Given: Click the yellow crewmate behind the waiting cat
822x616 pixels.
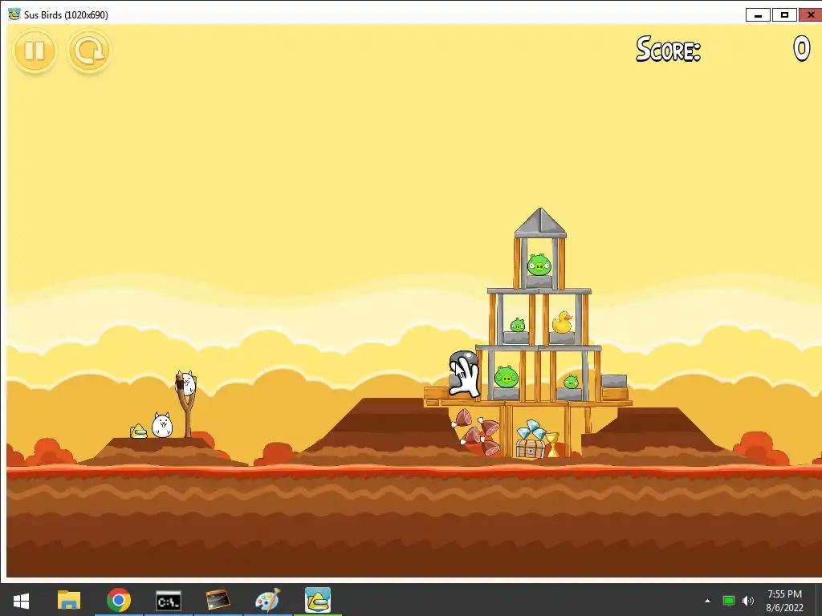Looking at the screenshot, I should [138, 431].
